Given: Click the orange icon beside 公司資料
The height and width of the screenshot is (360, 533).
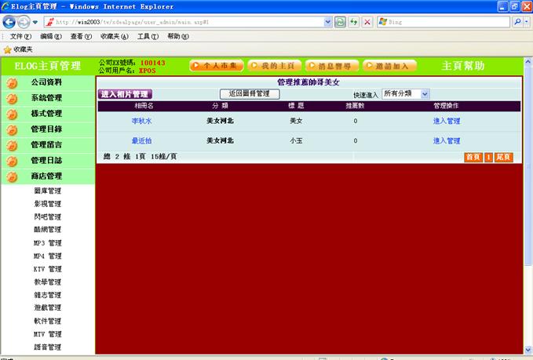Looking at the screenshot, I should 12,82.
